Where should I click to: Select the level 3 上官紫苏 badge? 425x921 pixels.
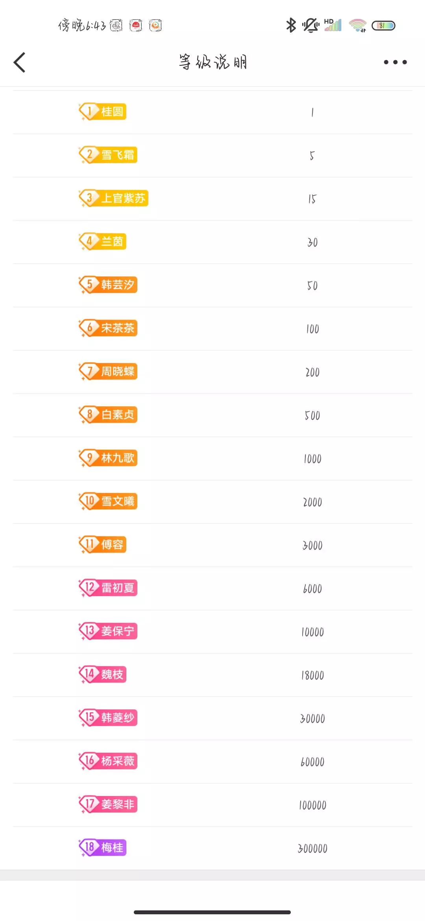(113, 198)
